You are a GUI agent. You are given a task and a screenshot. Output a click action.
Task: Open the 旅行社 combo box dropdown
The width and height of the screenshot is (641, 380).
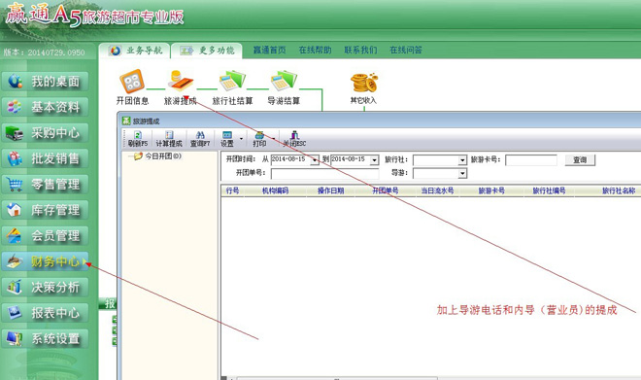point(462,160)
